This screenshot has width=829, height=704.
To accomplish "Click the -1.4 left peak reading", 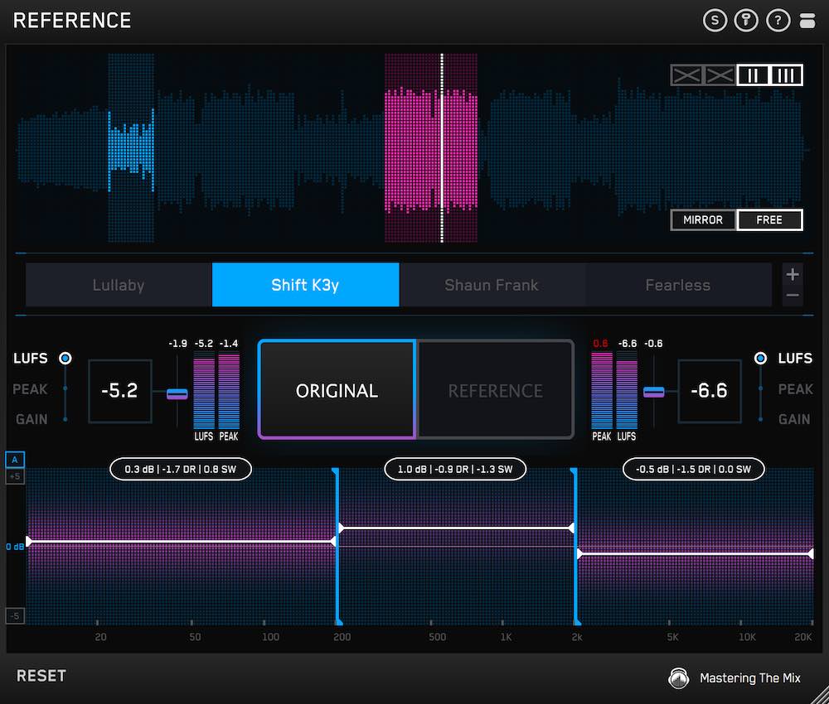I will (x=229, y=343).
